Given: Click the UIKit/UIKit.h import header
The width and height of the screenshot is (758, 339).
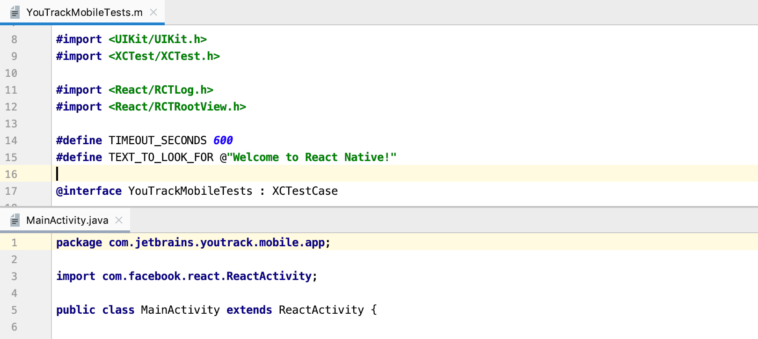Looking at the screenshot, I should tap(158, 39).
